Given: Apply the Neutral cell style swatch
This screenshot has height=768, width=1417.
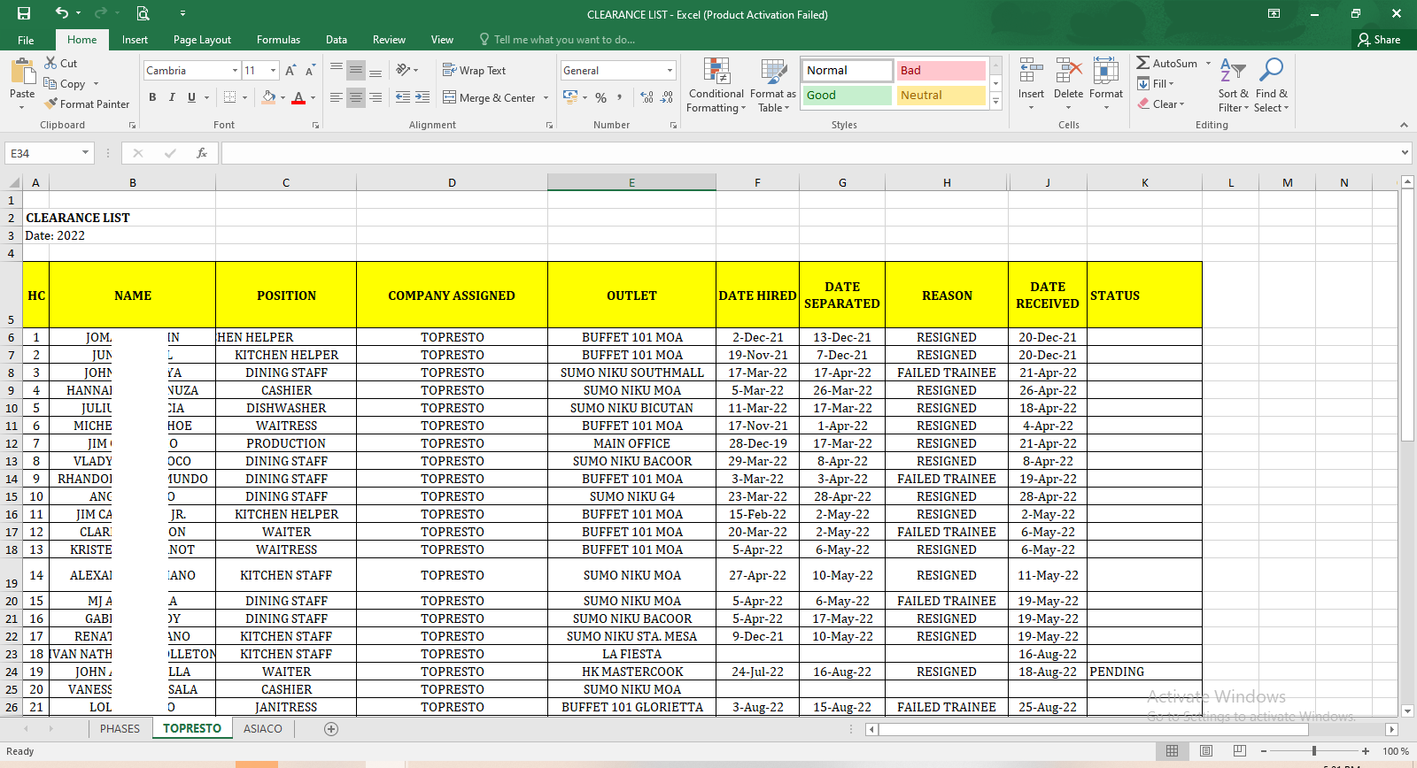Looking at the screenshot, I should [x=941, y=96].
